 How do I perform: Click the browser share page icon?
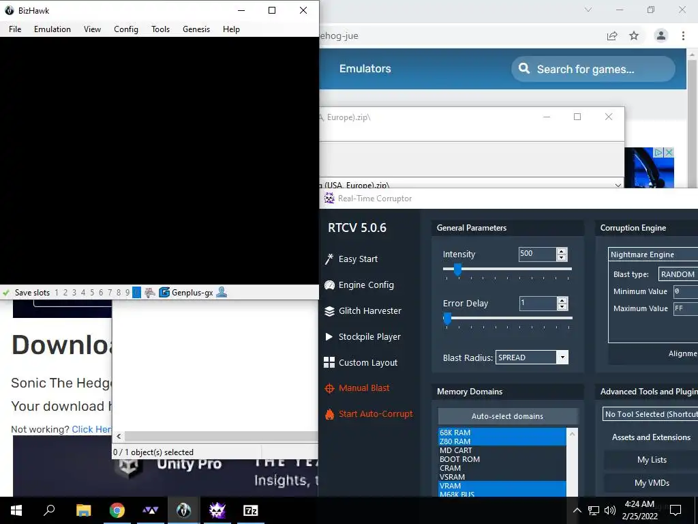point(612,35)
